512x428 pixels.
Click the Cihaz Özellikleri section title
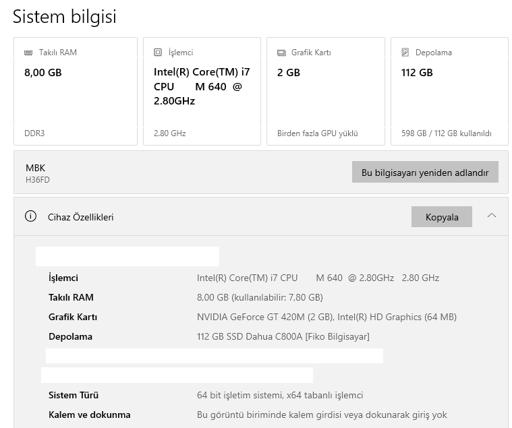point(80,217)
